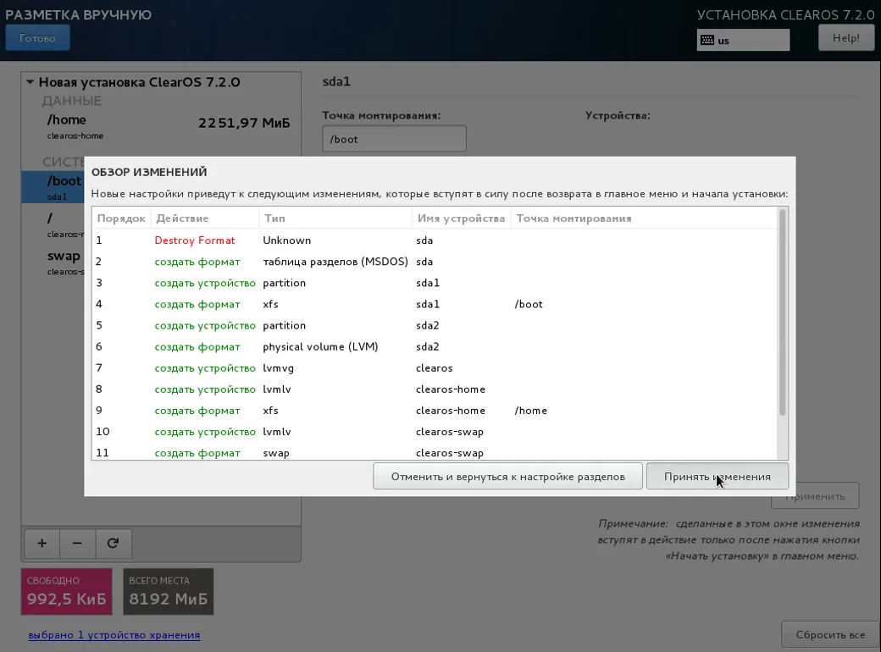881x652 pixels.
Task: Click the sda1 heading text
Action: [336, 81]
